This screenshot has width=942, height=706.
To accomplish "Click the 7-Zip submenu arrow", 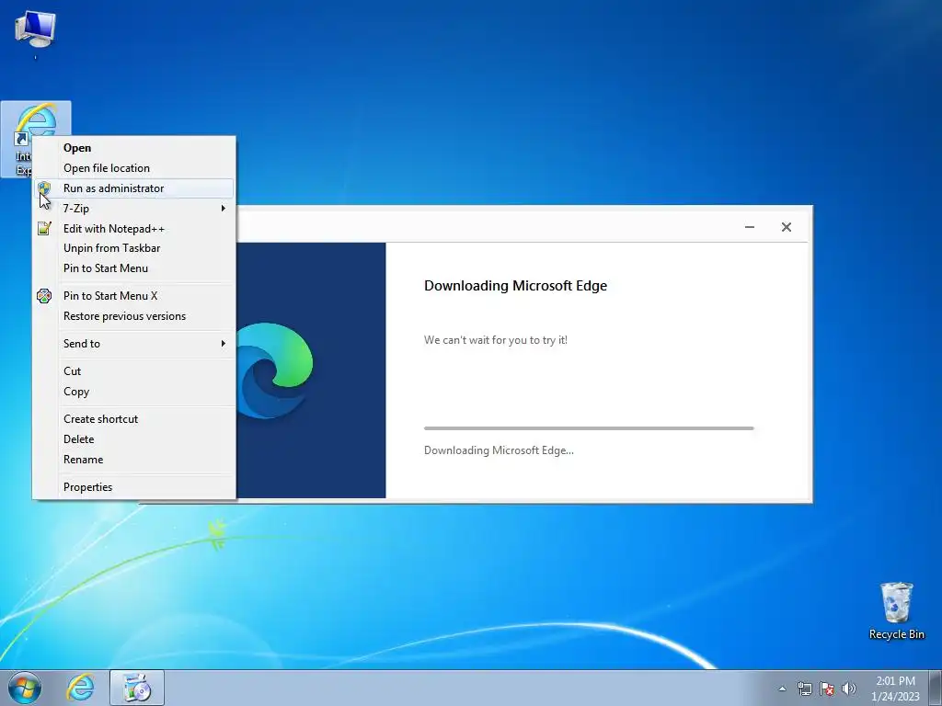I will pyautogui.click(x=223, y=209).
